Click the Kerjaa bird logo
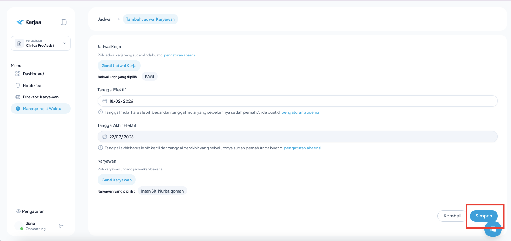The width and height of the screenshot is (511, 241). [20, 22]
